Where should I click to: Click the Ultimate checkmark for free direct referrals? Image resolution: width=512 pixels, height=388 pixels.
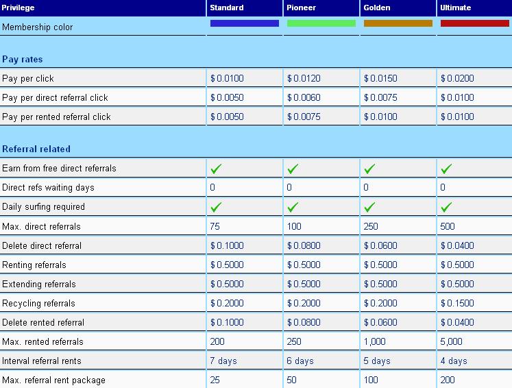pos(446,169)
